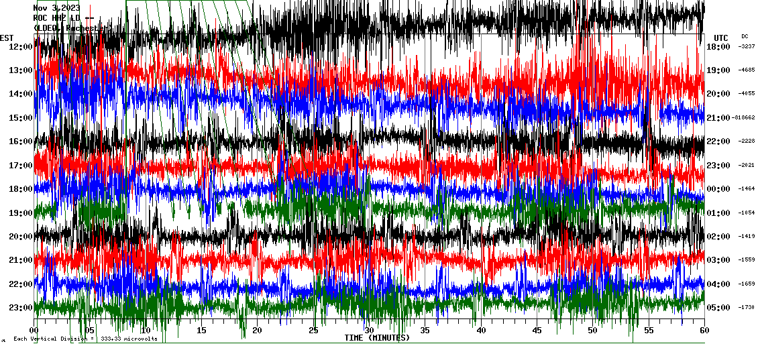Click the 60 minute tick label

[704, 330]
